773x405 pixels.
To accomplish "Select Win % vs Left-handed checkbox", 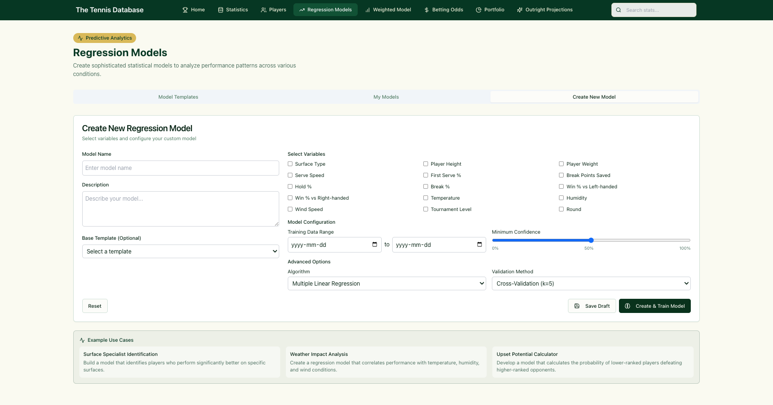I will (x=561, y=186).
